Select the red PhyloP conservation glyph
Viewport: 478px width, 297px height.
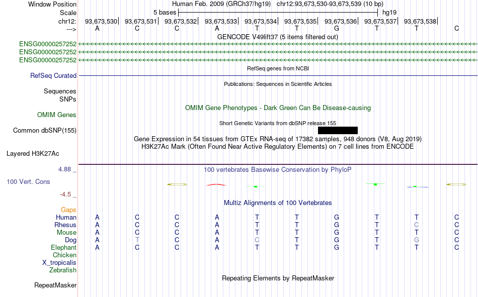216,184
